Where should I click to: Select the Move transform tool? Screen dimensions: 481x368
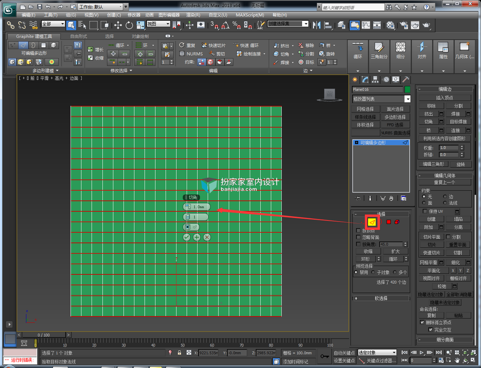(118, 25)
